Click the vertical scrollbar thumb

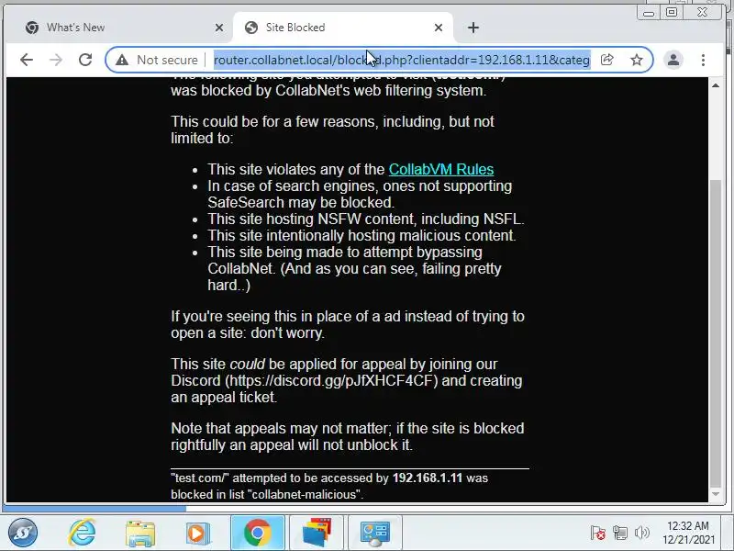pyautogui.click(x=716, y=333)
